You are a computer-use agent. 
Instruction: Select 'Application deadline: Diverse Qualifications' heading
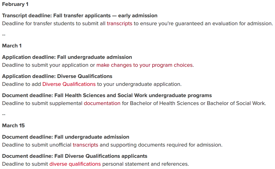coord(57,76)
